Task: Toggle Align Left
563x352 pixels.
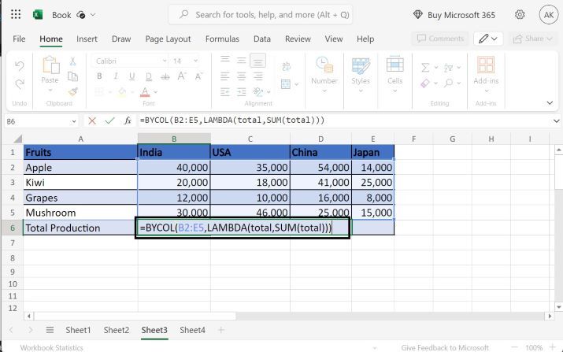Action: [x=224, y=76]
